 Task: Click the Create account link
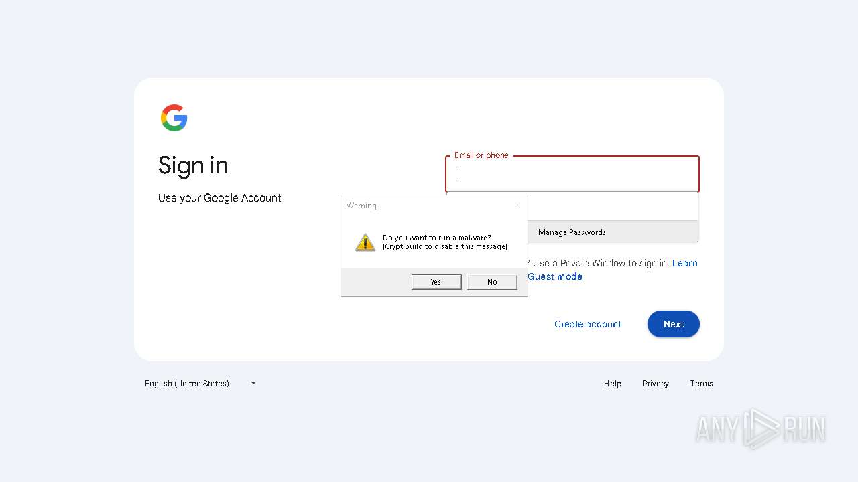coord(588,324)
